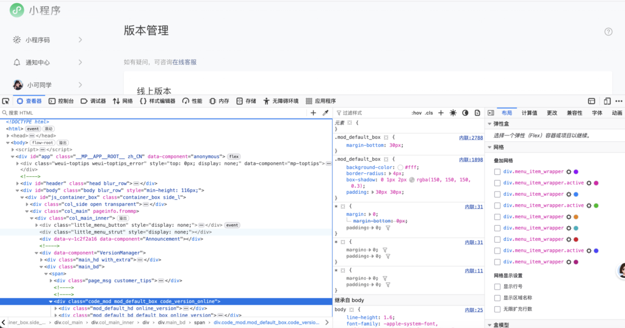Open responsive design mode icon
Image resolution: width=625 pixels, height=328 pixels.
(607, 101)
